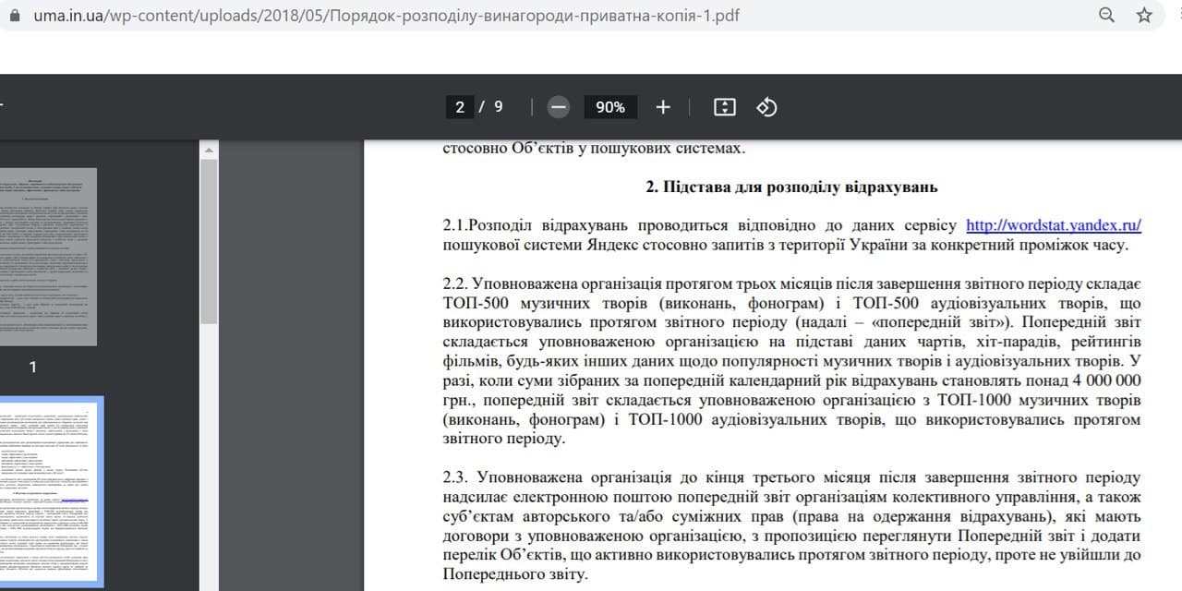The width and height of the screenshot is (1182, 591).
Task: Click the zoom in plus button
Action: coord(662,107)
